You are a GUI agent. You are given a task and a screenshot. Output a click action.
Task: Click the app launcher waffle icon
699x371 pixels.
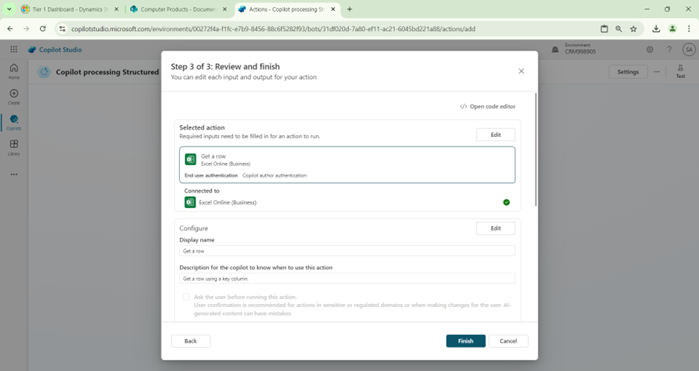13,50
